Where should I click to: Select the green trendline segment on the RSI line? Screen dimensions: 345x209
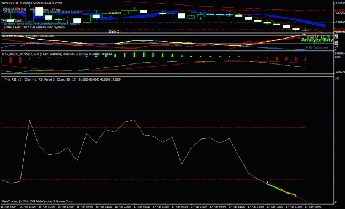282,189
